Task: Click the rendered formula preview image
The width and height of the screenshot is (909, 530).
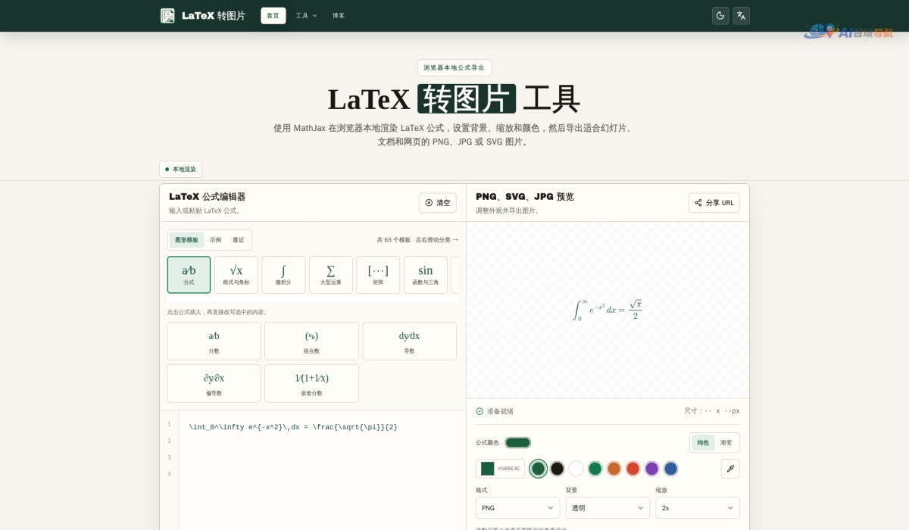Action: (608, 309)
